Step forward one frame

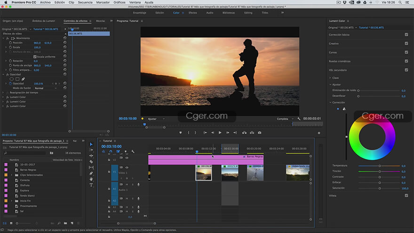tap(228, 133)
